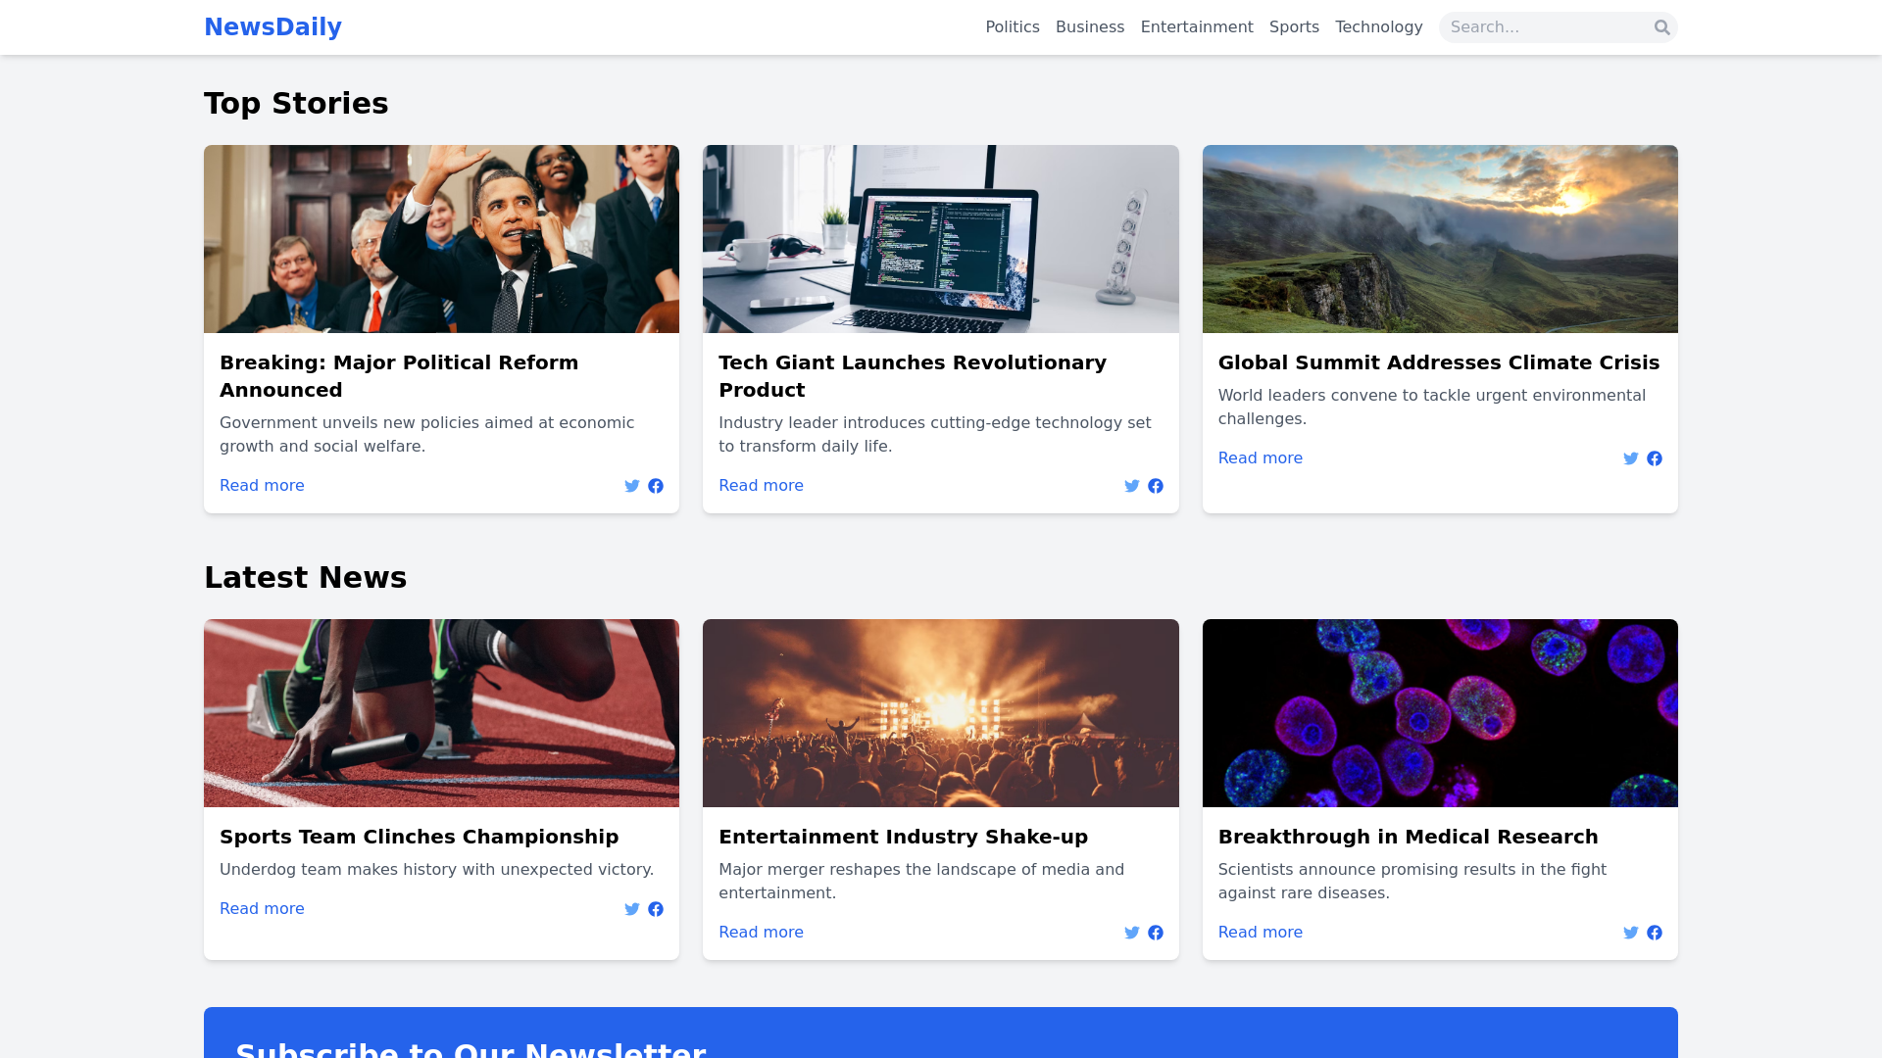Share Climate Crisis story on Facebook
This screenshot has height=1058, width=1882.
click(x=1655, y=458)
